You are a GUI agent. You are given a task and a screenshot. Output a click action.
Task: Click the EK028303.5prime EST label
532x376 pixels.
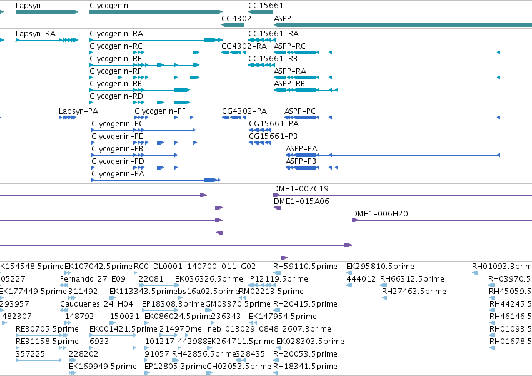point(310,342)
